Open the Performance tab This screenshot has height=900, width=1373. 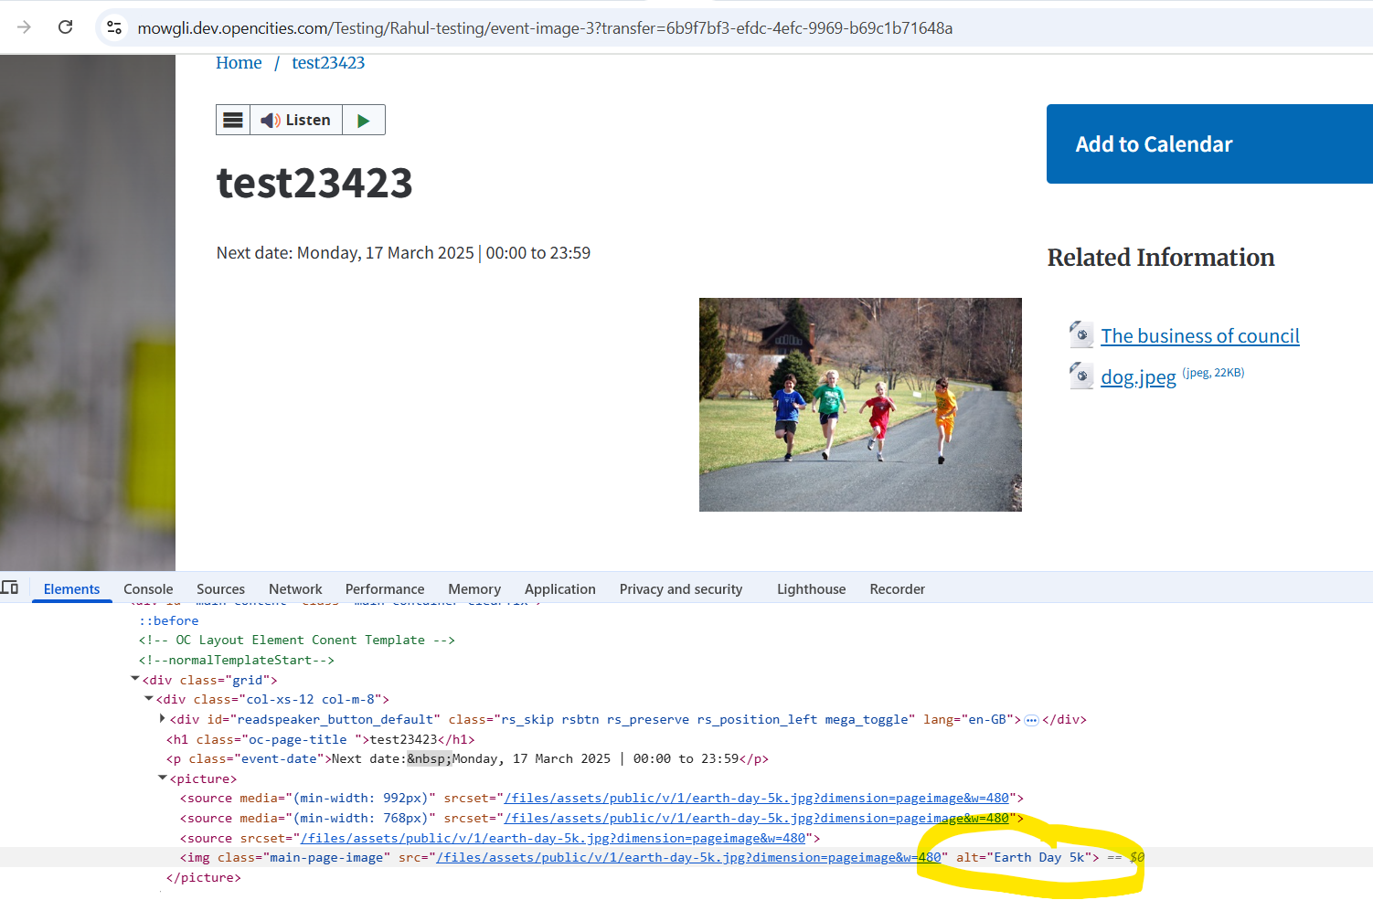pos(385,589)
